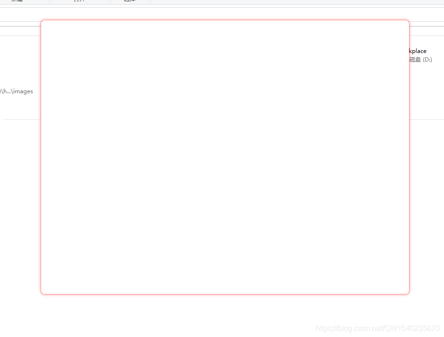
Task: Select the folder item ending in "kplace"
Action: pyautogui.click(x=418, y=51)
